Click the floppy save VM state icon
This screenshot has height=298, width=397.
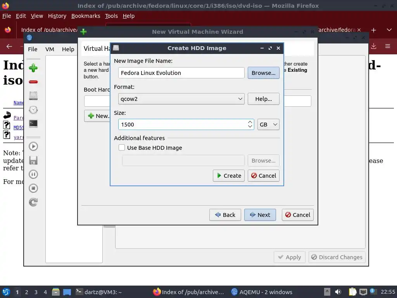[33, 160]
